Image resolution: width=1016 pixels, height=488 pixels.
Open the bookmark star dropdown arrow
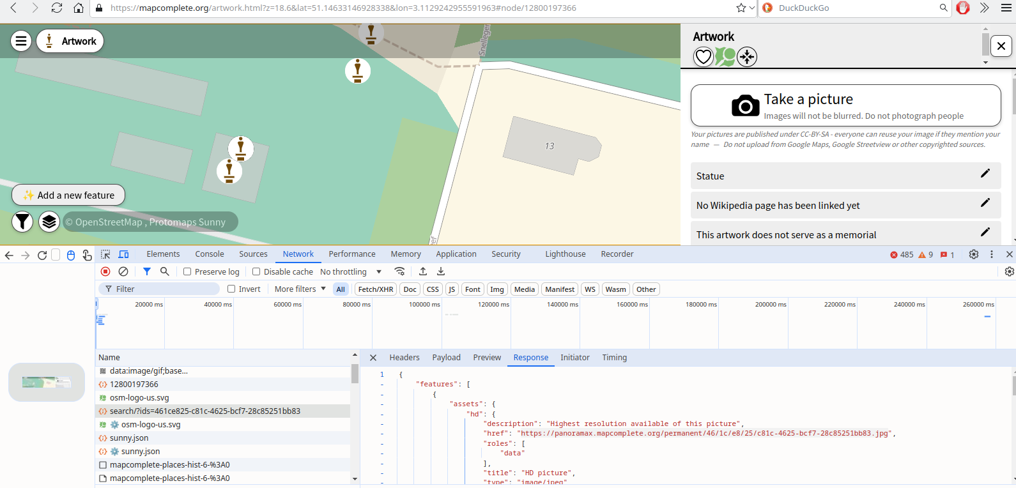click(x=751, y=8)
